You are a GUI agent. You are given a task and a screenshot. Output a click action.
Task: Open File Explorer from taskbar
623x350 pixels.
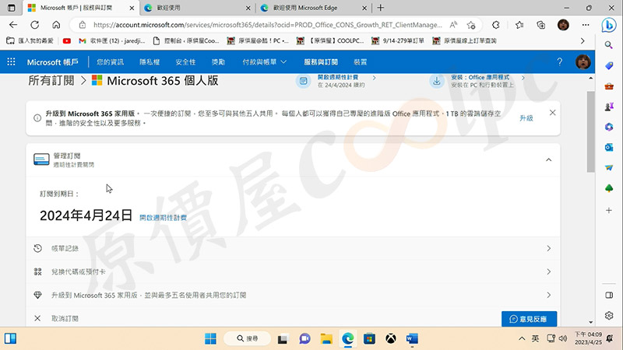pyautogui.click(x=326, y=338)
